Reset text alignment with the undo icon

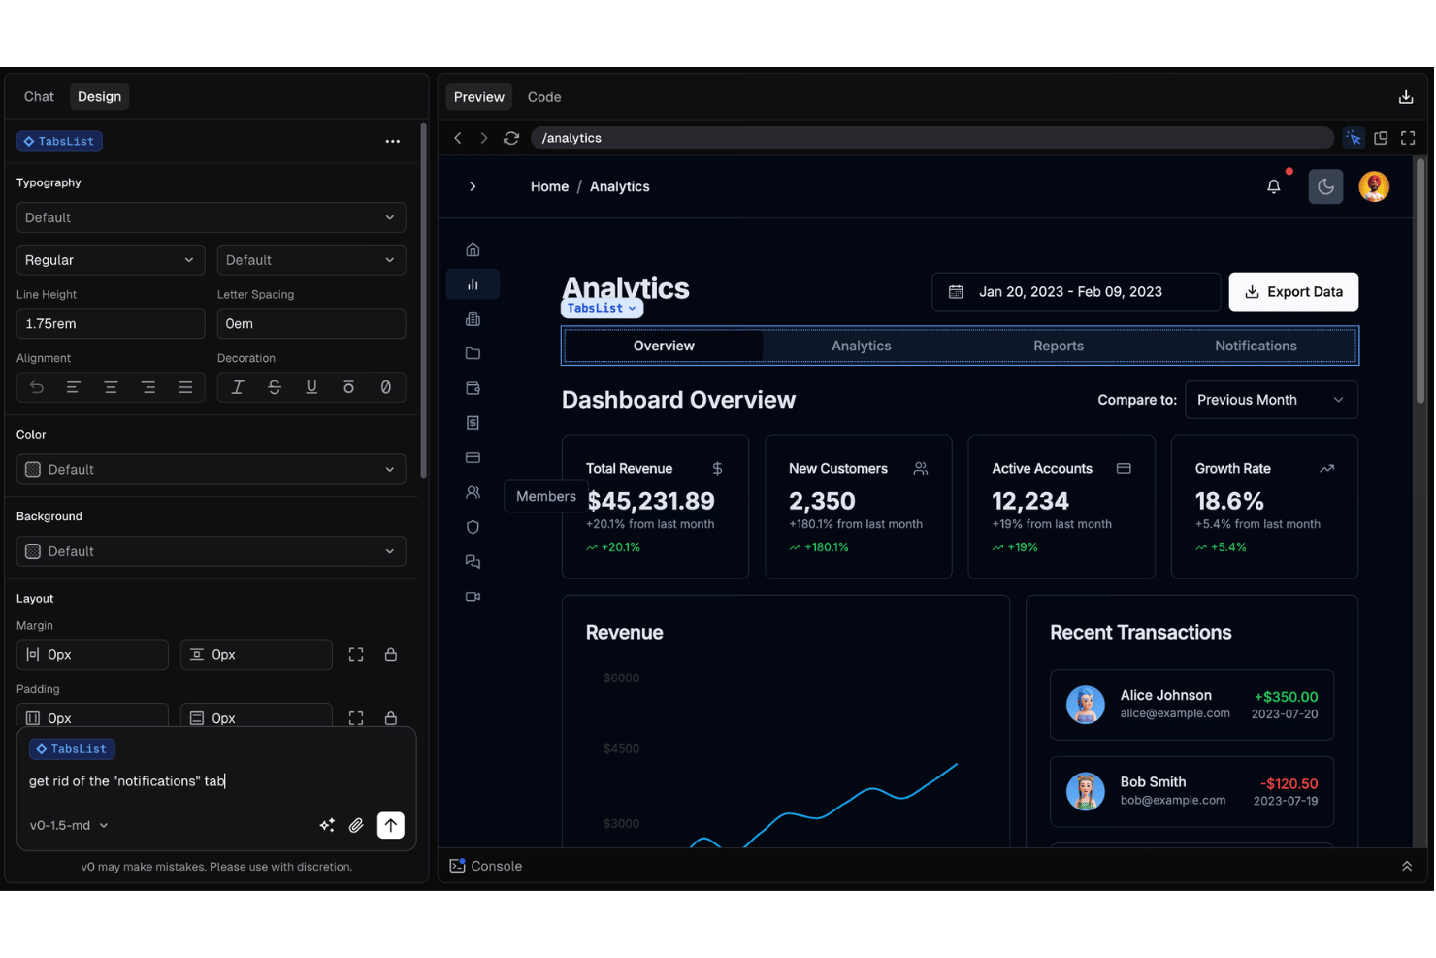(37, 387)
